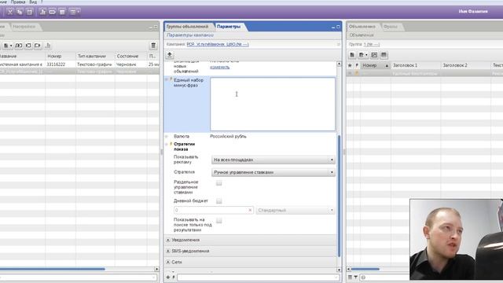The width and height of the screenshot is (503, 283).
Task: Open layout dropdown icon in purple toolbar
Action: [x=75, y=12]
